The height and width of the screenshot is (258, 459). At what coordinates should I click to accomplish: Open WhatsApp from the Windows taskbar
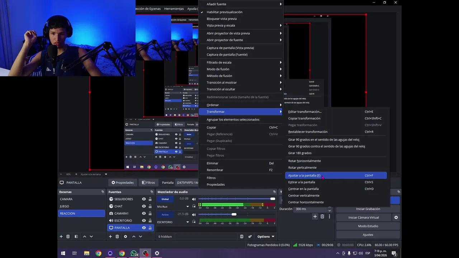pos(134,253)
